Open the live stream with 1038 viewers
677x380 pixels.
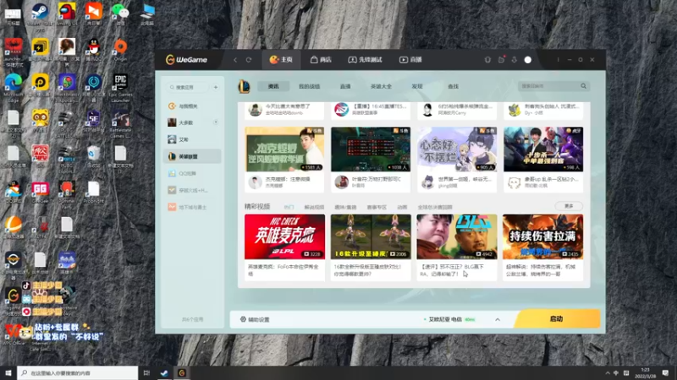[371, 149]
